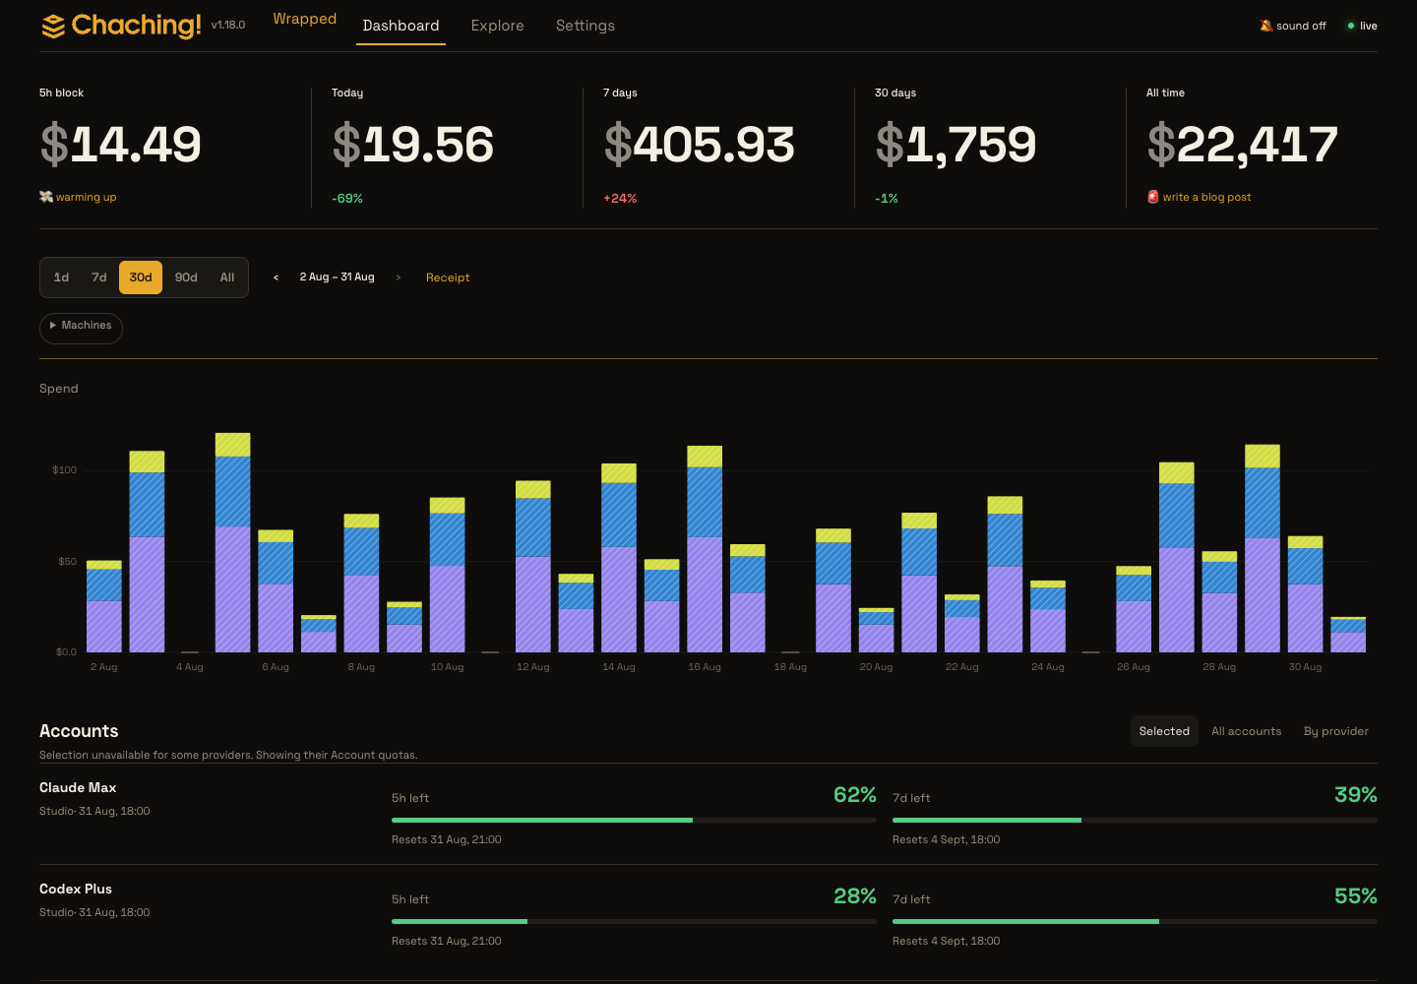Click the 14 Aug spend bar
The image size is (1417, 984).
coord(619,558)
